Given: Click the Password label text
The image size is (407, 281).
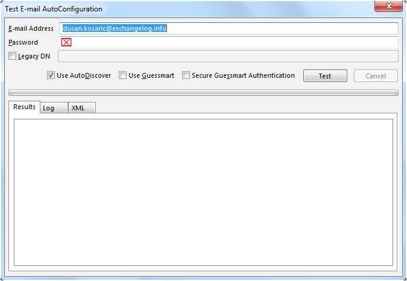Looking at the screenshot, I should coord(24,42).
